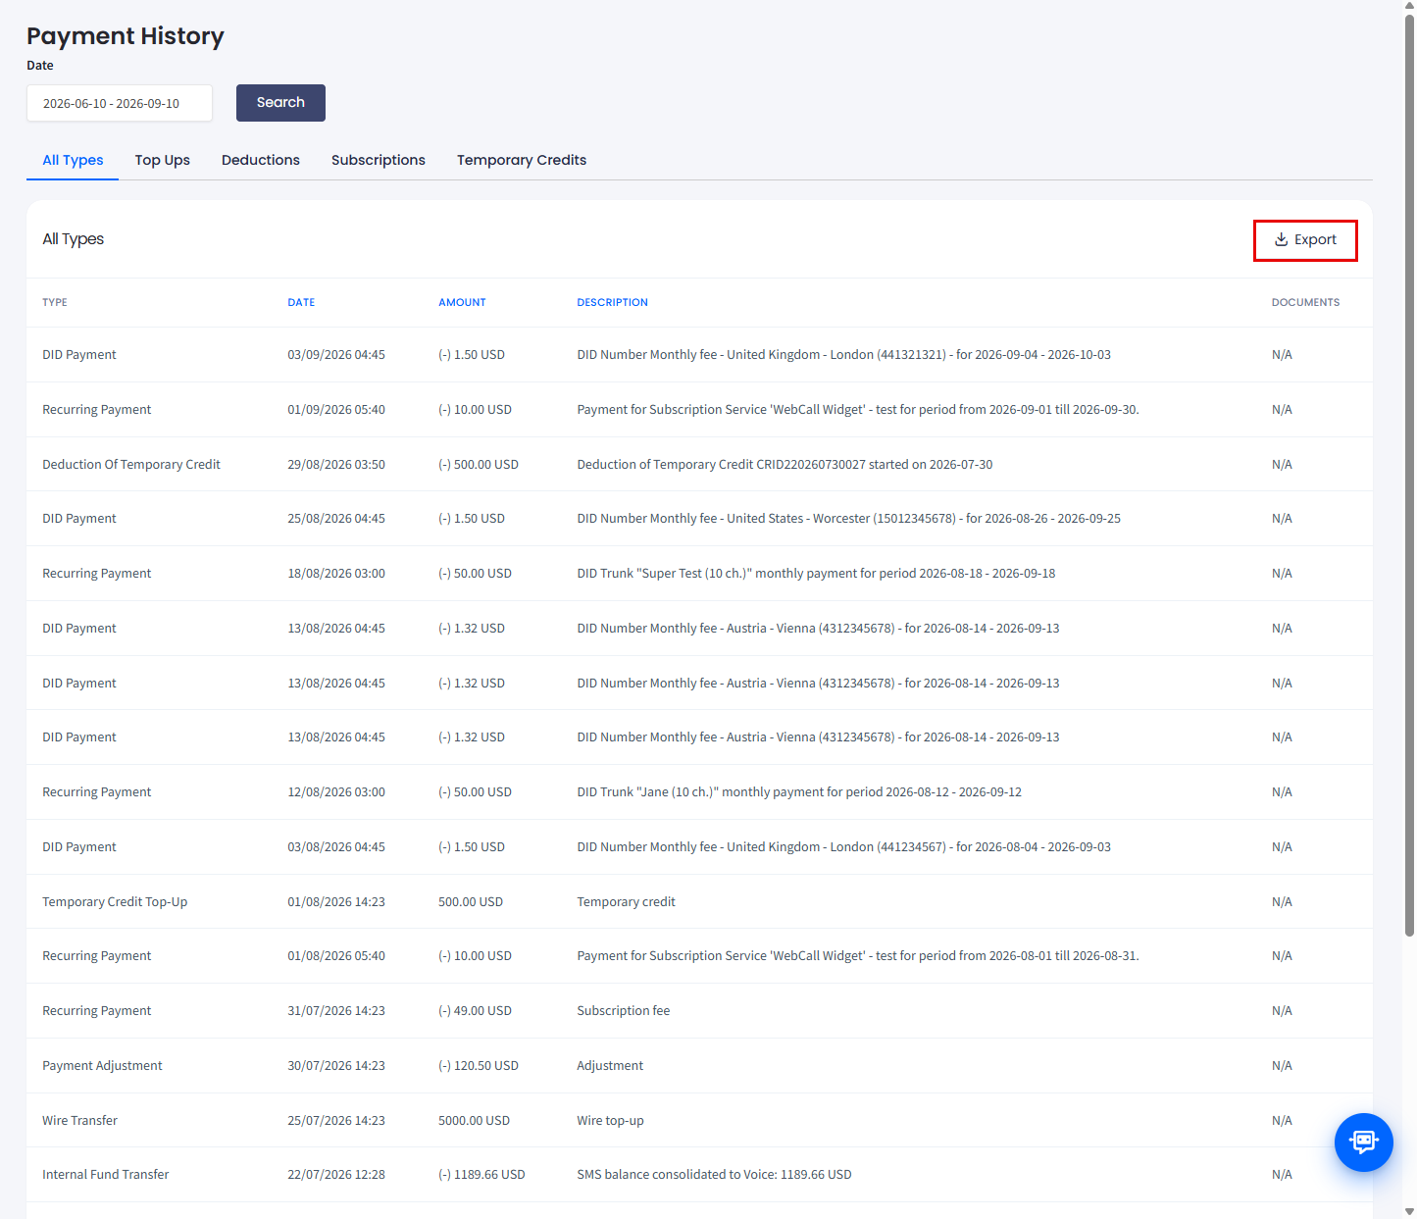Image resolution: width=1417 pixels, height=1219 pixels.
Task: Click the WebCall Widget description ending 2026-08-31
Action: click(858, 956)
